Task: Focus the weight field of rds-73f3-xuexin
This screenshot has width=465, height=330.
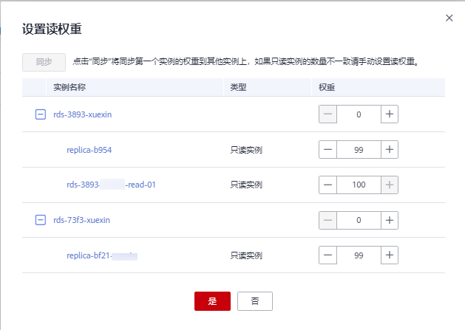Action: pyautogui.click(x=359, y=220)
